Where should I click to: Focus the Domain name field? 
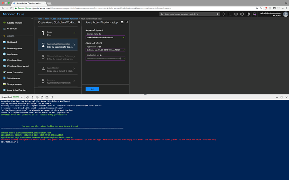[105, 37]
